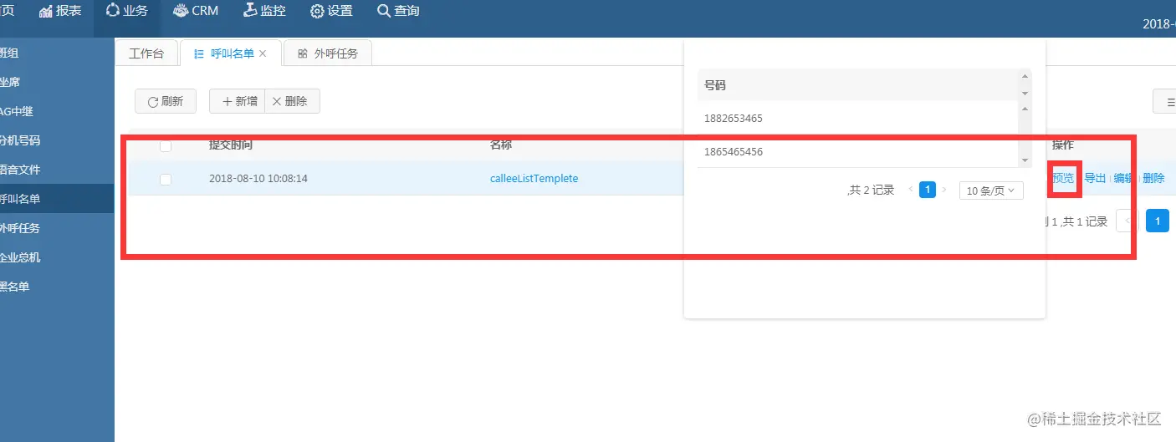Click the 新增 button
This screenshot has width=1176, height=442.
click(x=237, y=101)
